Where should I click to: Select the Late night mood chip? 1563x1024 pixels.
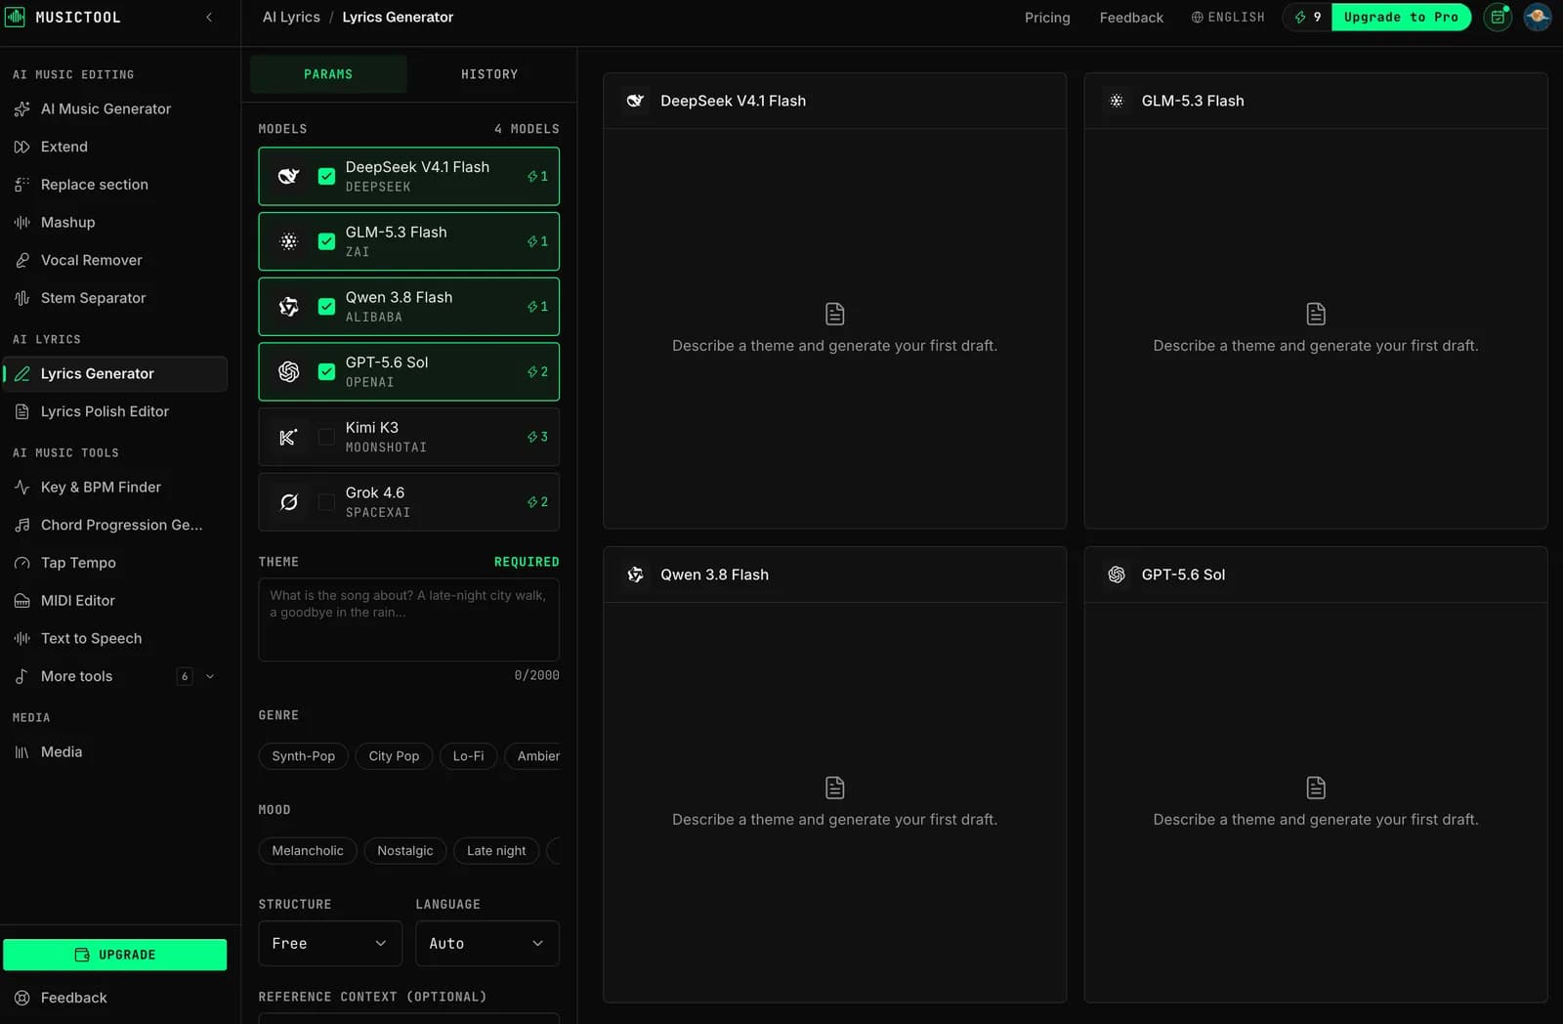[x=496, y=851]
